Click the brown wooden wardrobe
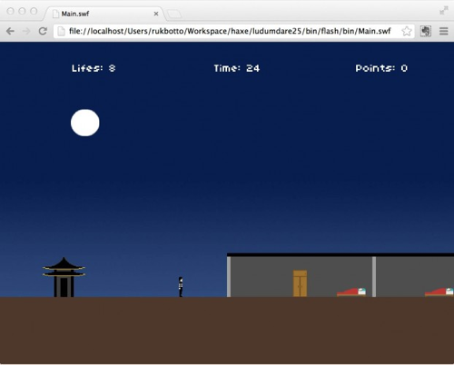 [x=300, y=283]
